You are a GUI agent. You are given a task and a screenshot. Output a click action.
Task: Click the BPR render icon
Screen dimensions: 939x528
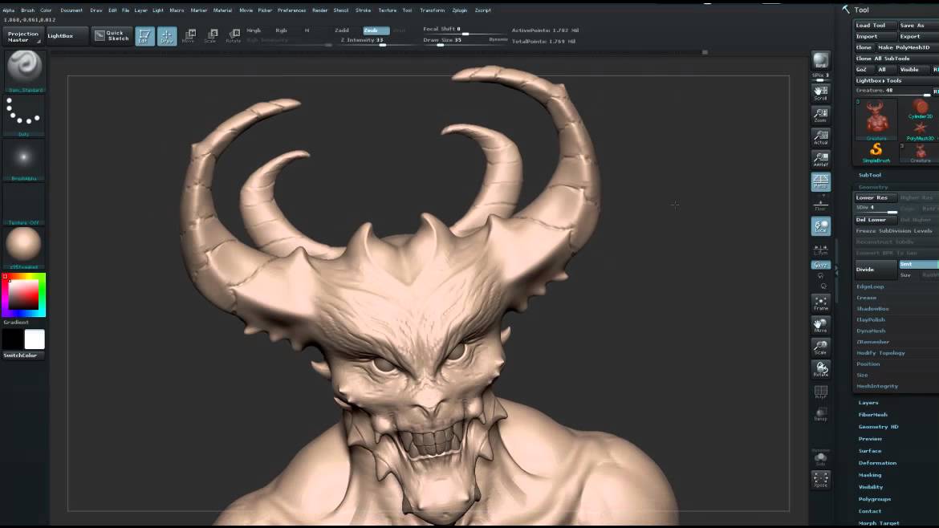tap(820, 63)
